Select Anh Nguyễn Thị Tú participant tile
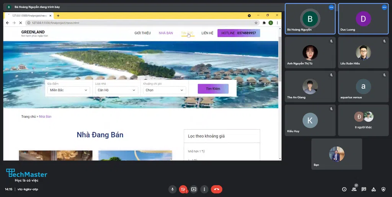 pyautogui.click(x=310, y=52)
